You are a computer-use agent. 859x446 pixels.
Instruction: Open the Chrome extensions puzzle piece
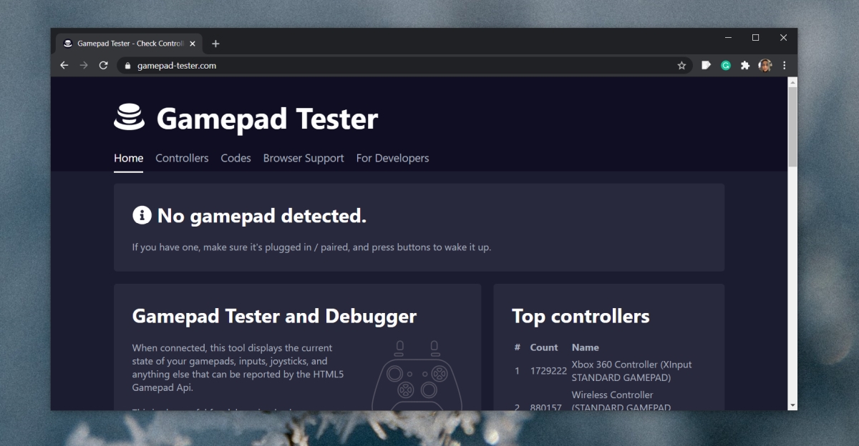745,65
